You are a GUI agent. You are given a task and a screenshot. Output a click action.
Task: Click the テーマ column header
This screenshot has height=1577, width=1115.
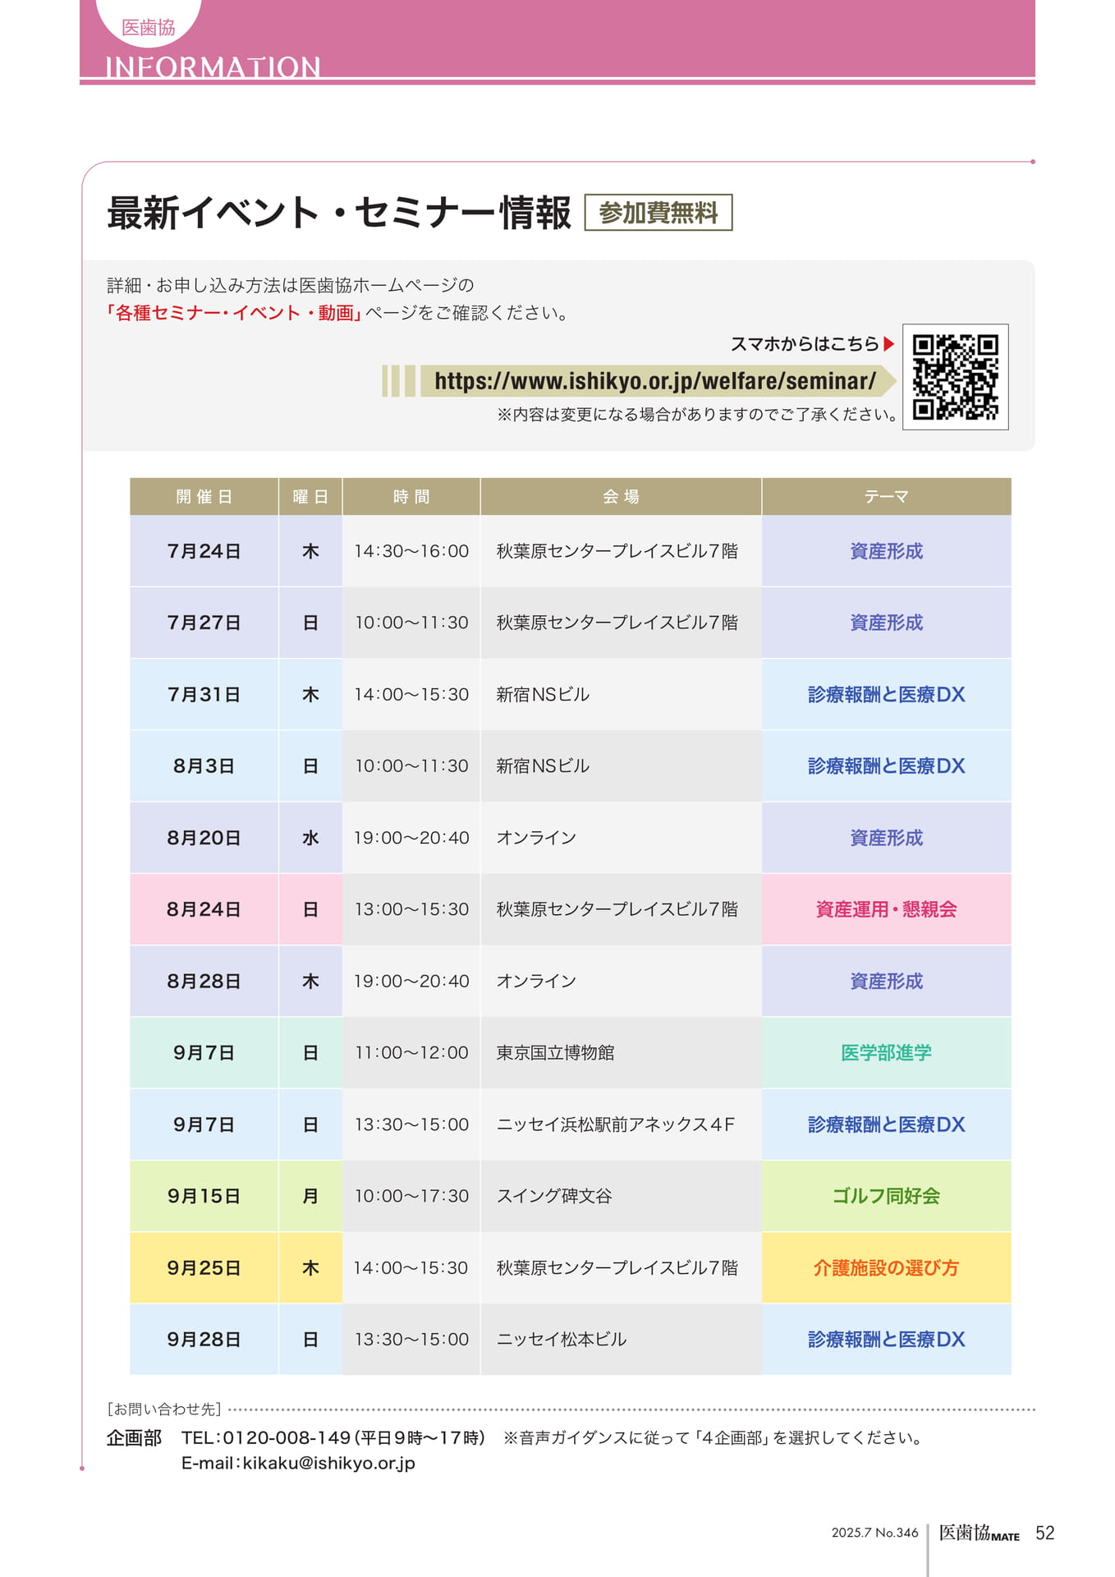(x=887, y=497)
